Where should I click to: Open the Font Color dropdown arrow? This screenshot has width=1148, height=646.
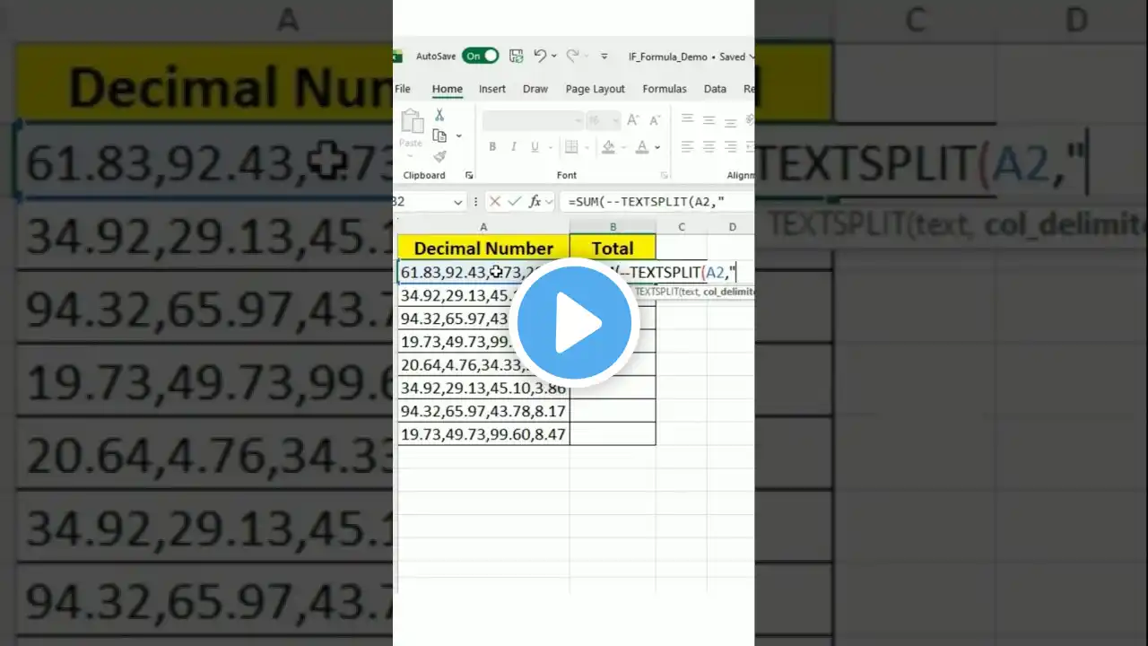click(x=657, y=147)
